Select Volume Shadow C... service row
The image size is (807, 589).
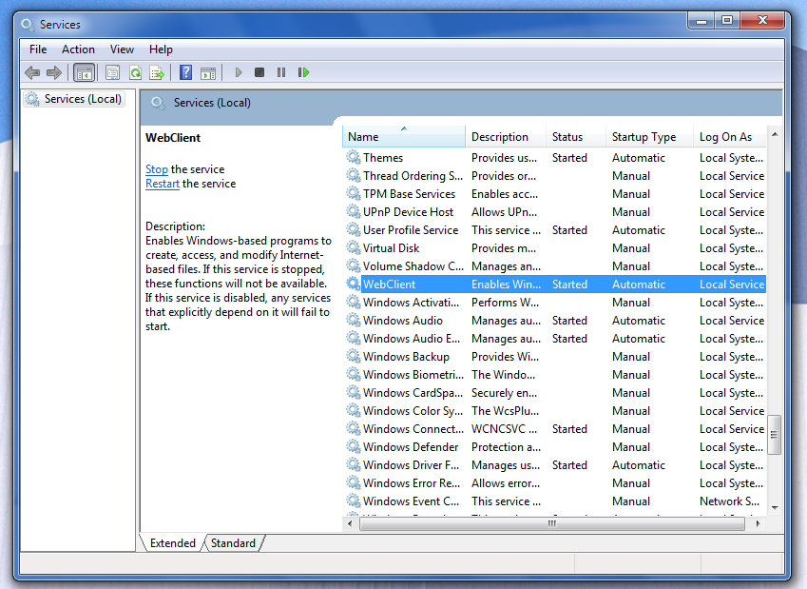(555, 265)
